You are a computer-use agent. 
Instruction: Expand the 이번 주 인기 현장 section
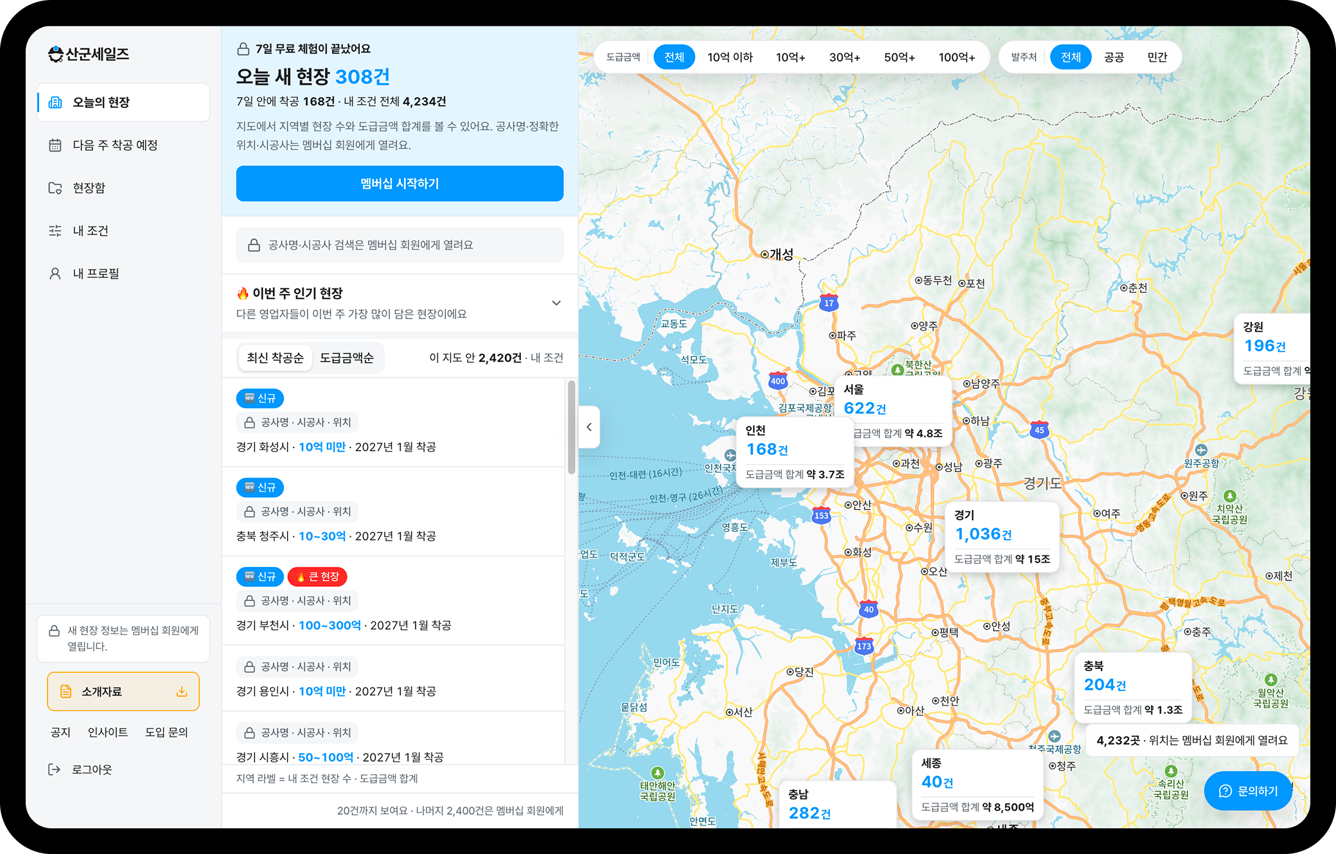pos(556,303)
